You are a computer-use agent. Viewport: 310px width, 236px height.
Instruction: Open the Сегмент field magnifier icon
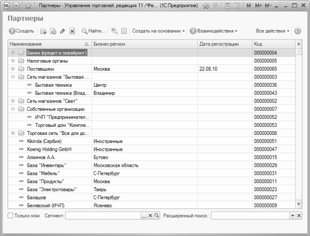pos(156,215)
